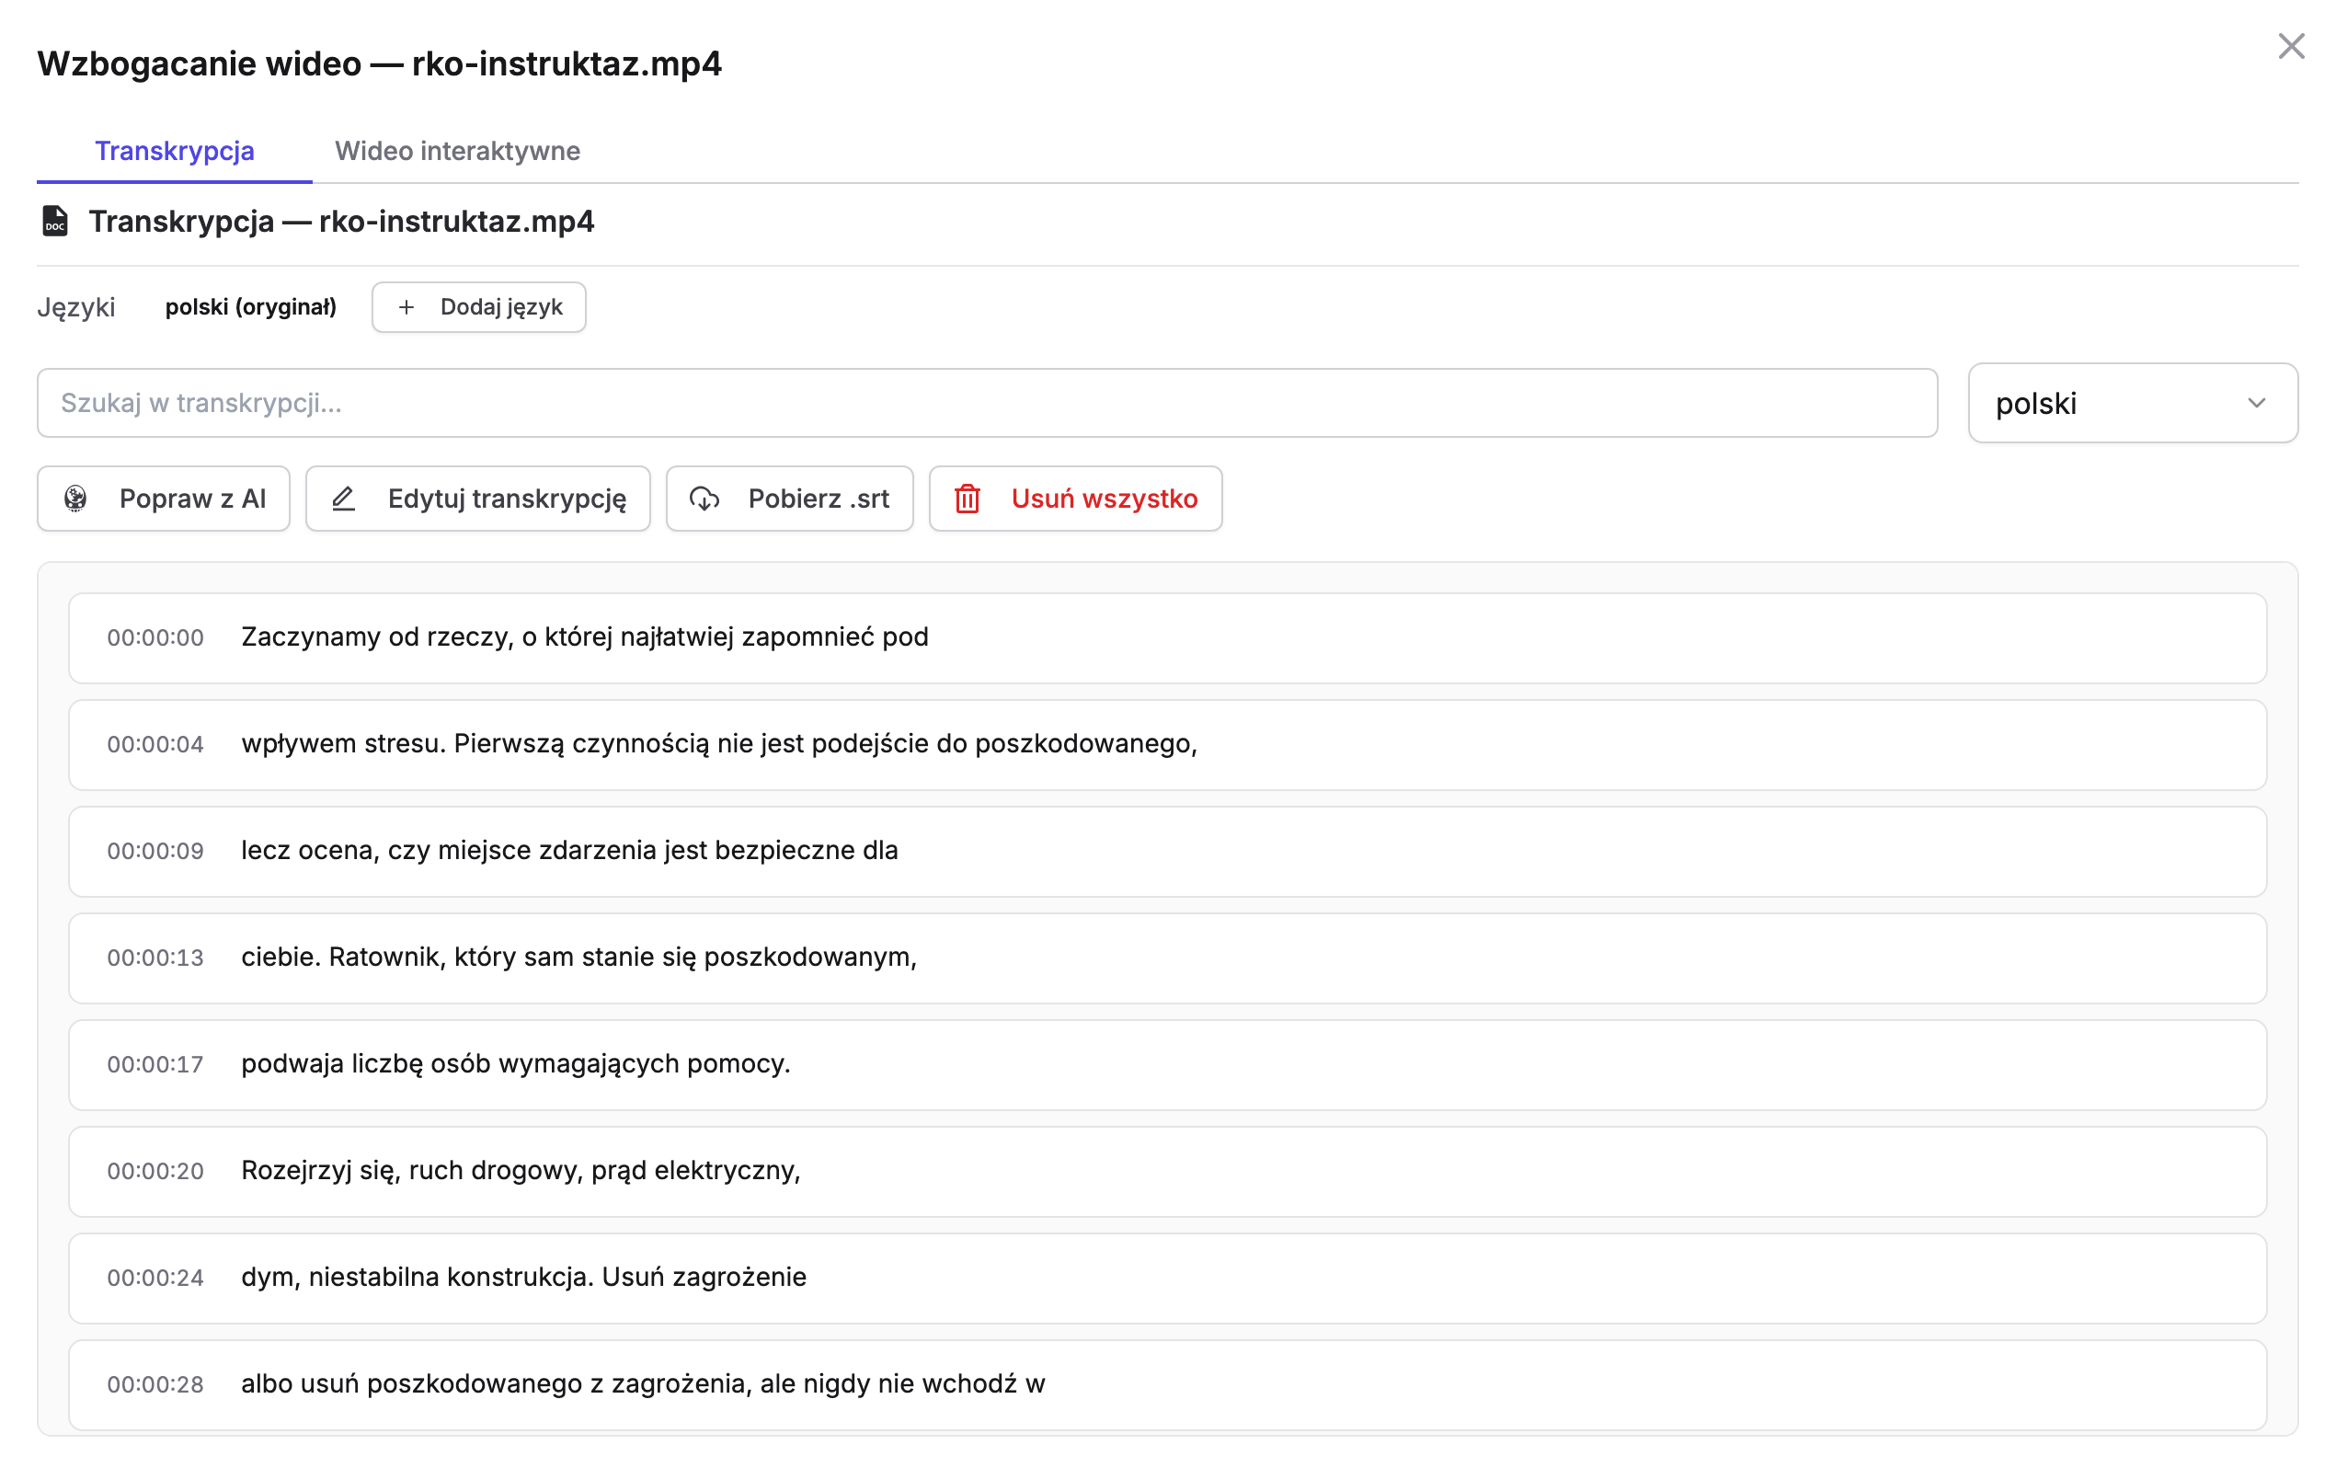Image resolution: width=2336 pixels, height=1468 pixels.
Task: Select the line "Rozejrzyj się, ruch drogowy, prąd"
Action: tap(1167, 1171)
